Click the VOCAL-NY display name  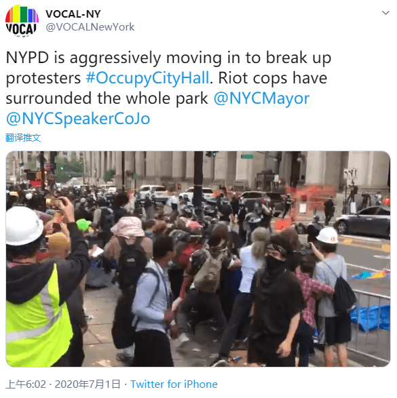(73, 14)
